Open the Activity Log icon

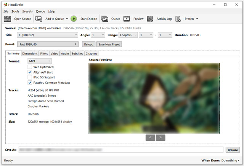click(150, 19)
